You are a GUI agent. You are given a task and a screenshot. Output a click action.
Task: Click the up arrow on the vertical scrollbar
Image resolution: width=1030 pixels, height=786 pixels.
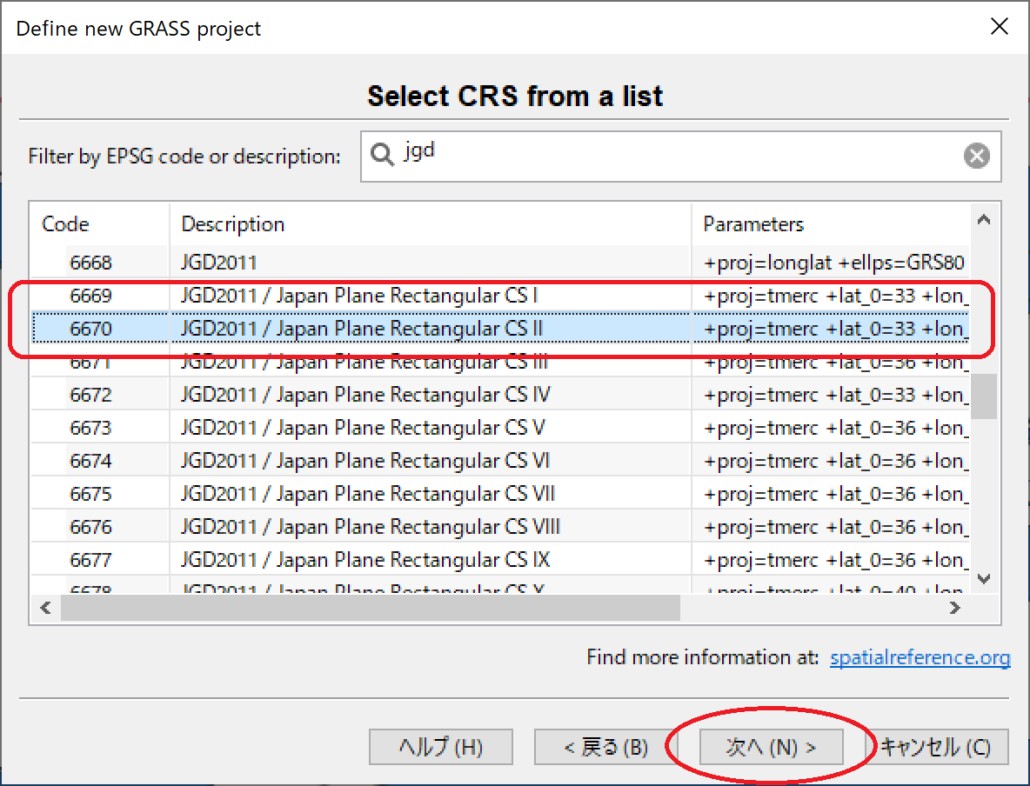[984, 220]
